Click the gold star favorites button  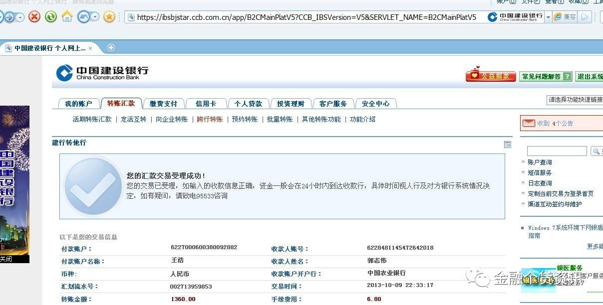[109, 17]
